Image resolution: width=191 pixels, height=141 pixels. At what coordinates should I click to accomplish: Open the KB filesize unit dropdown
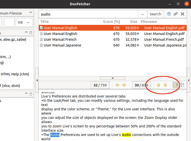click(x=24, y=22)
